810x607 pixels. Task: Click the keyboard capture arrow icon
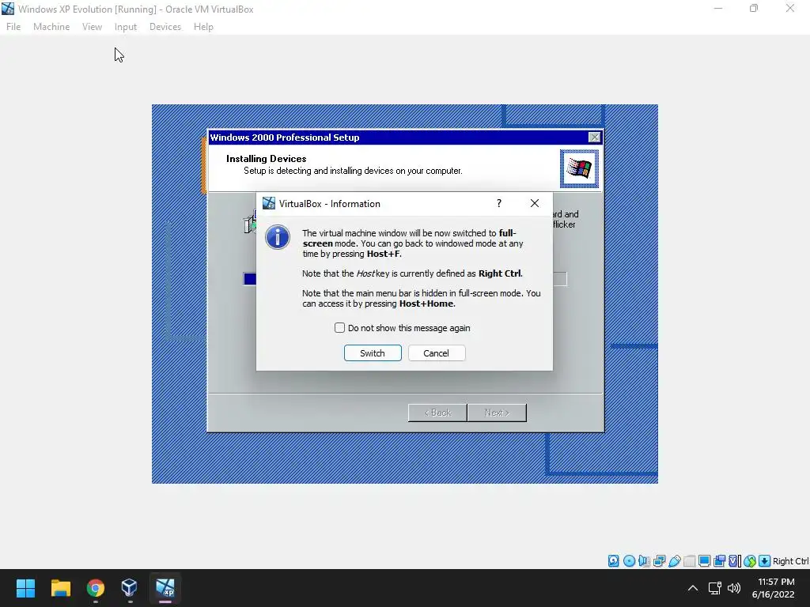click(x=765, y=561)
